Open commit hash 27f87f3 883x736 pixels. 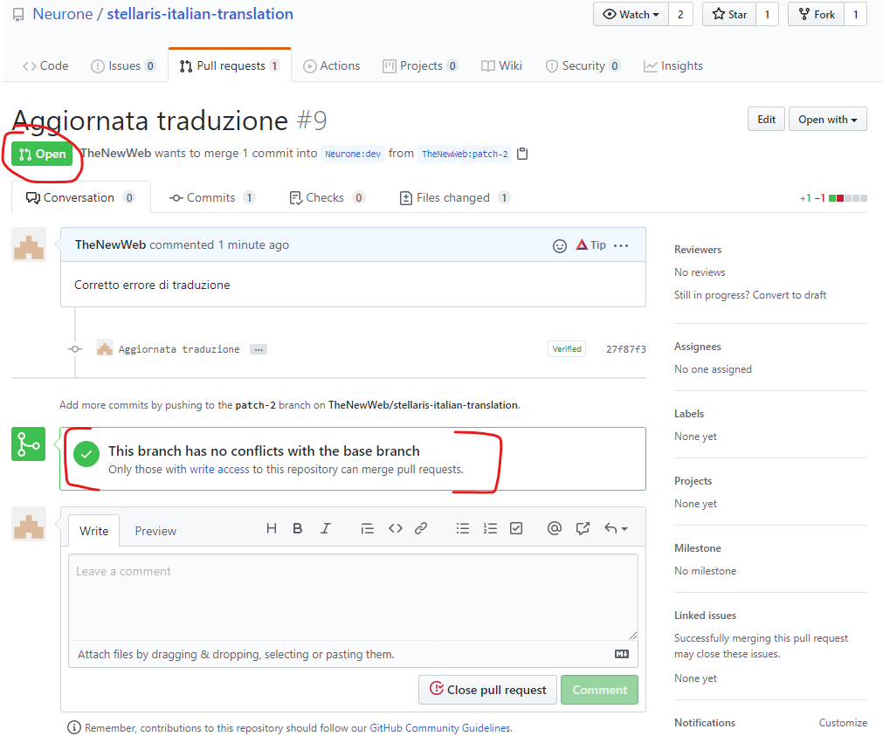click(625, 349)
